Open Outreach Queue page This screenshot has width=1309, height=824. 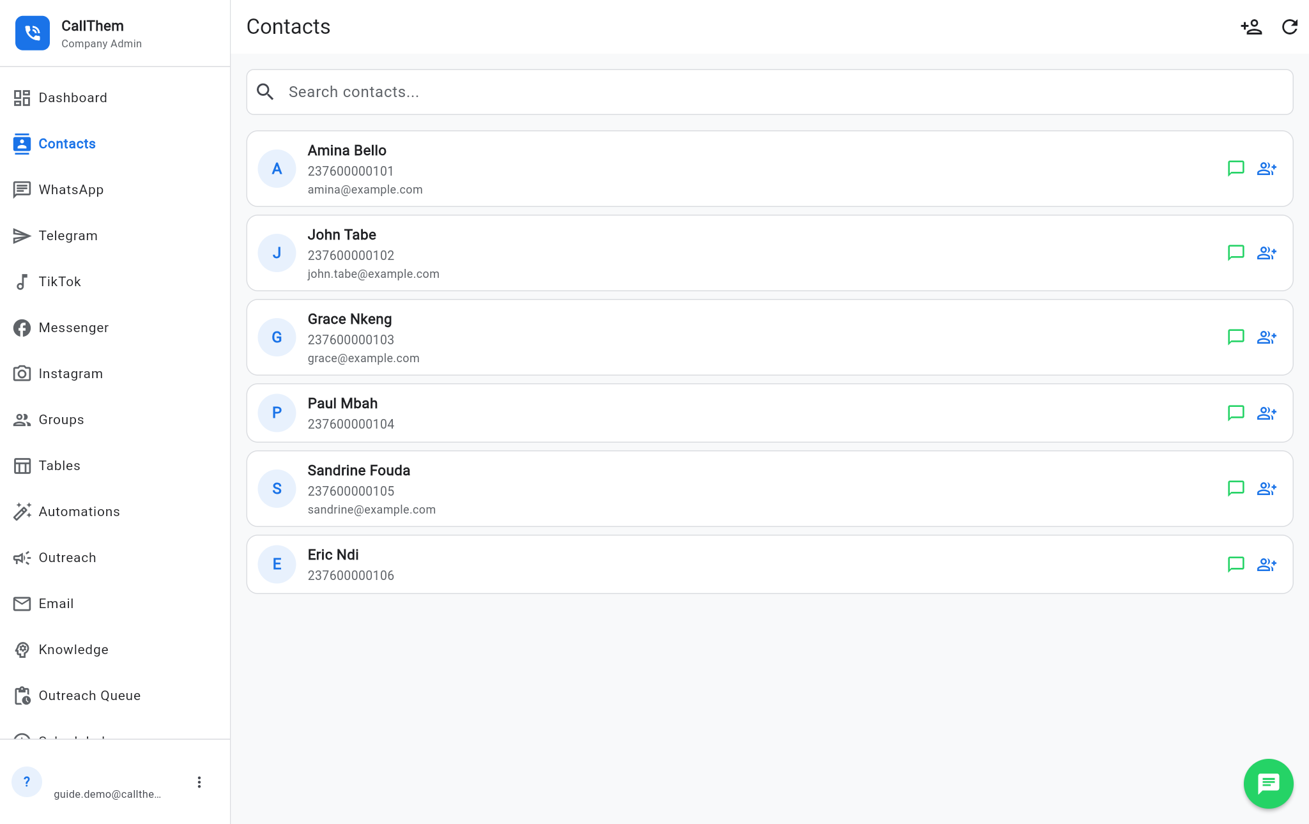pos(115,696)
